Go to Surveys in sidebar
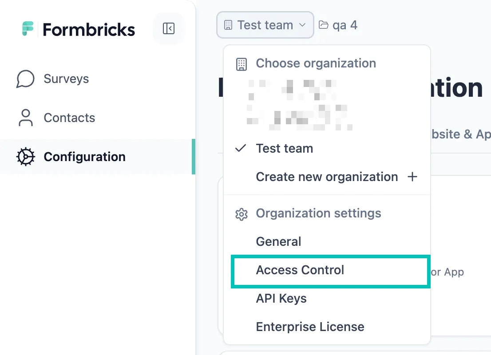This screenshot has height=355, width=491. coord(66,79)
